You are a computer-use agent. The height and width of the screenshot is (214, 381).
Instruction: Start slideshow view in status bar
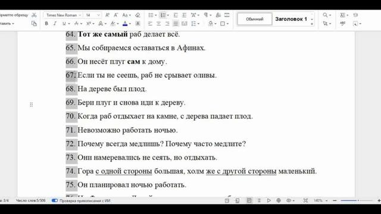click(x=268, y=200)
